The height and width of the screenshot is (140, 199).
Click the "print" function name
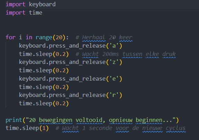click(14, 120)
